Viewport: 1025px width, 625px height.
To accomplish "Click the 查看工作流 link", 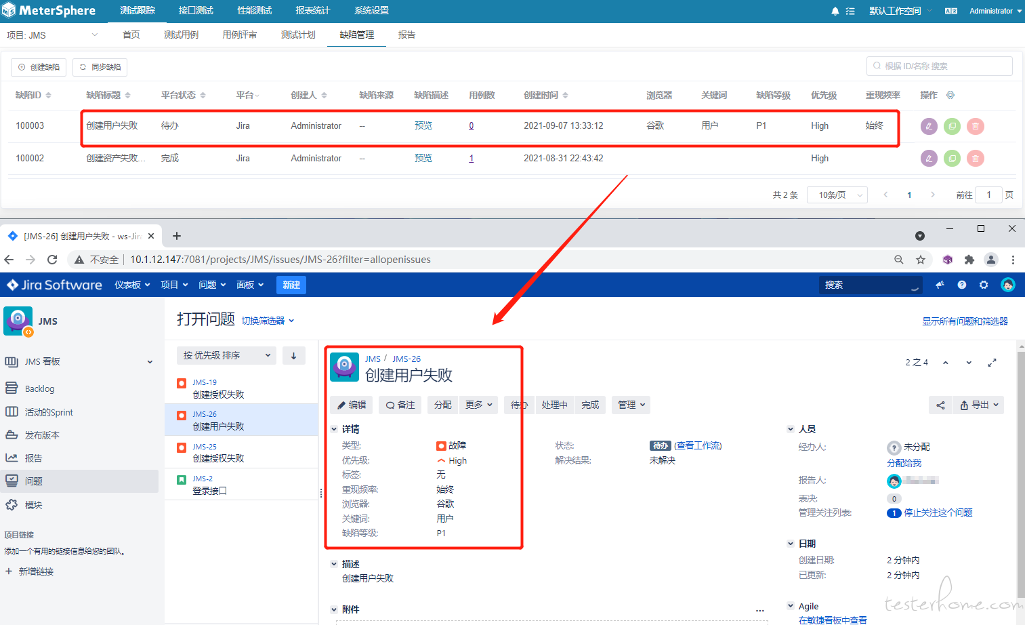I will [698, 445].
